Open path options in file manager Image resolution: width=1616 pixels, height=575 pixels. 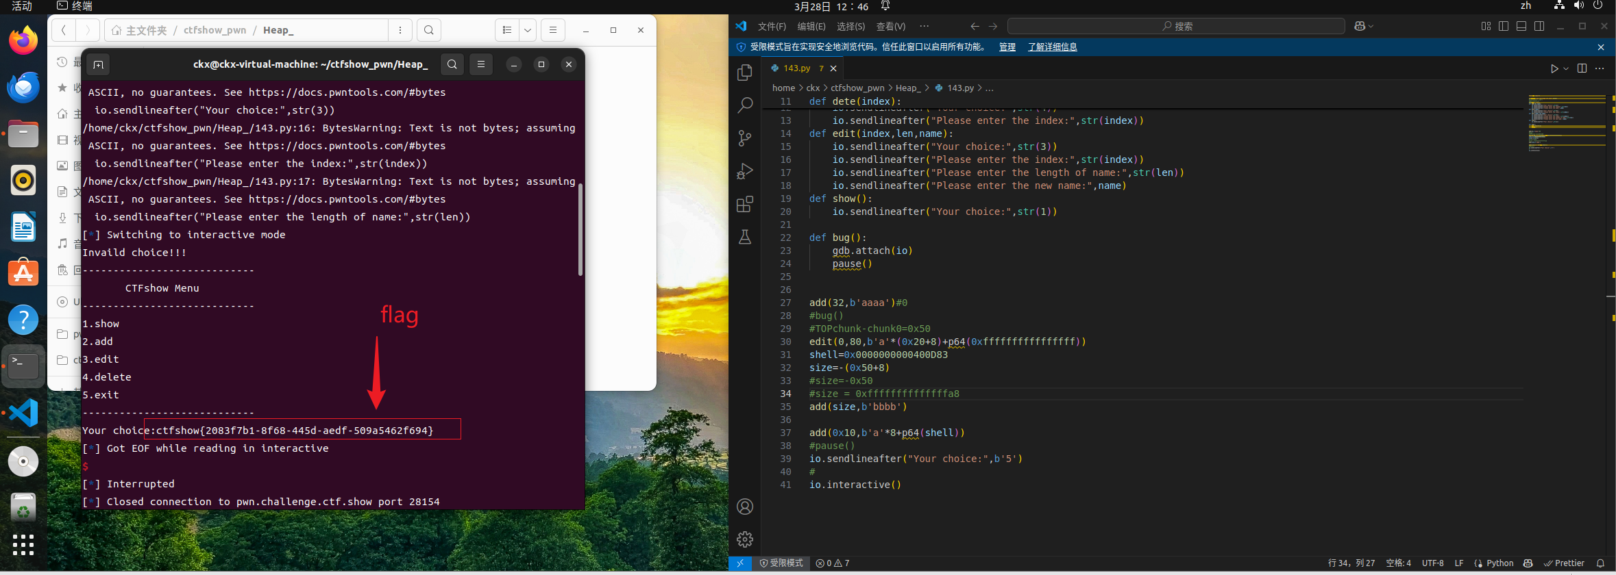click(x=400, y=30)
